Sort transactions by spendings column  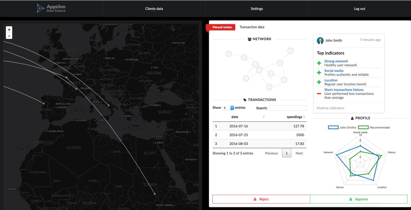click(287, 117)
